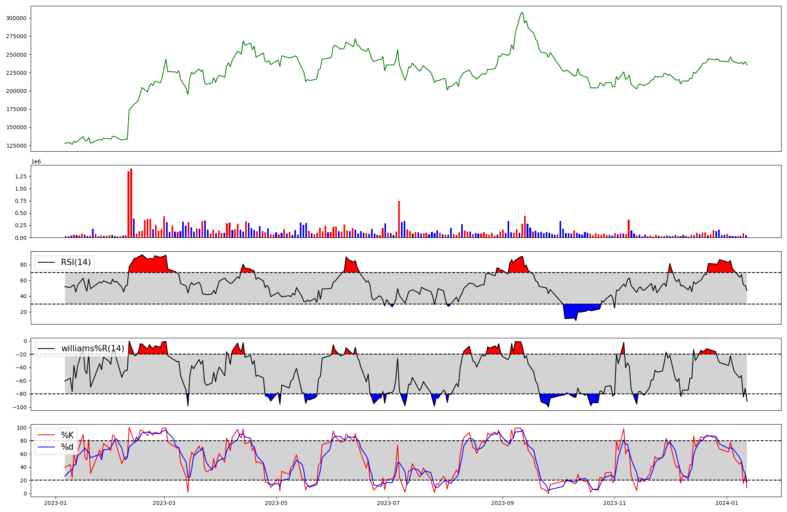Click the 2023-09 x-axis tick label

[x=502, y=503]
